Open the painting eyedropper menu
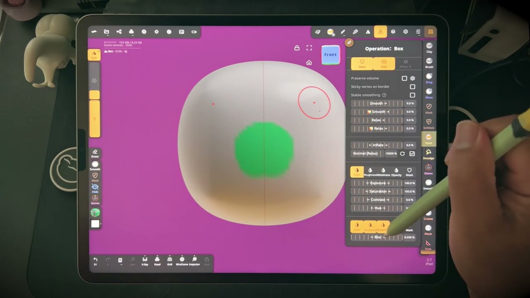 (355, 32)
